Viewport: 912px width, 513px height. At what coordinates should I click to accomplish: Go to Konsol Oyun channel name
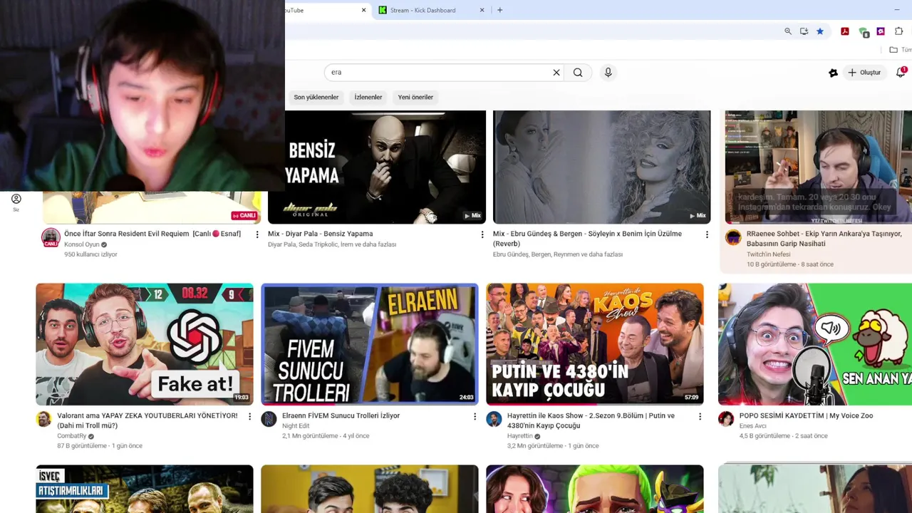[x=82, y=244]
